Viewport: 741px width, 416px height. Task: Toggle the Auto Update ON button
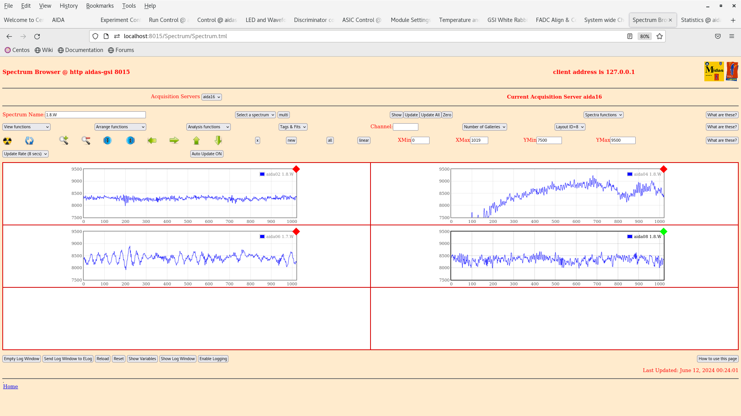[x=206, y=154]
